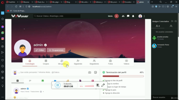
Task: Click the address bar URL
Action: coord(42,7)
